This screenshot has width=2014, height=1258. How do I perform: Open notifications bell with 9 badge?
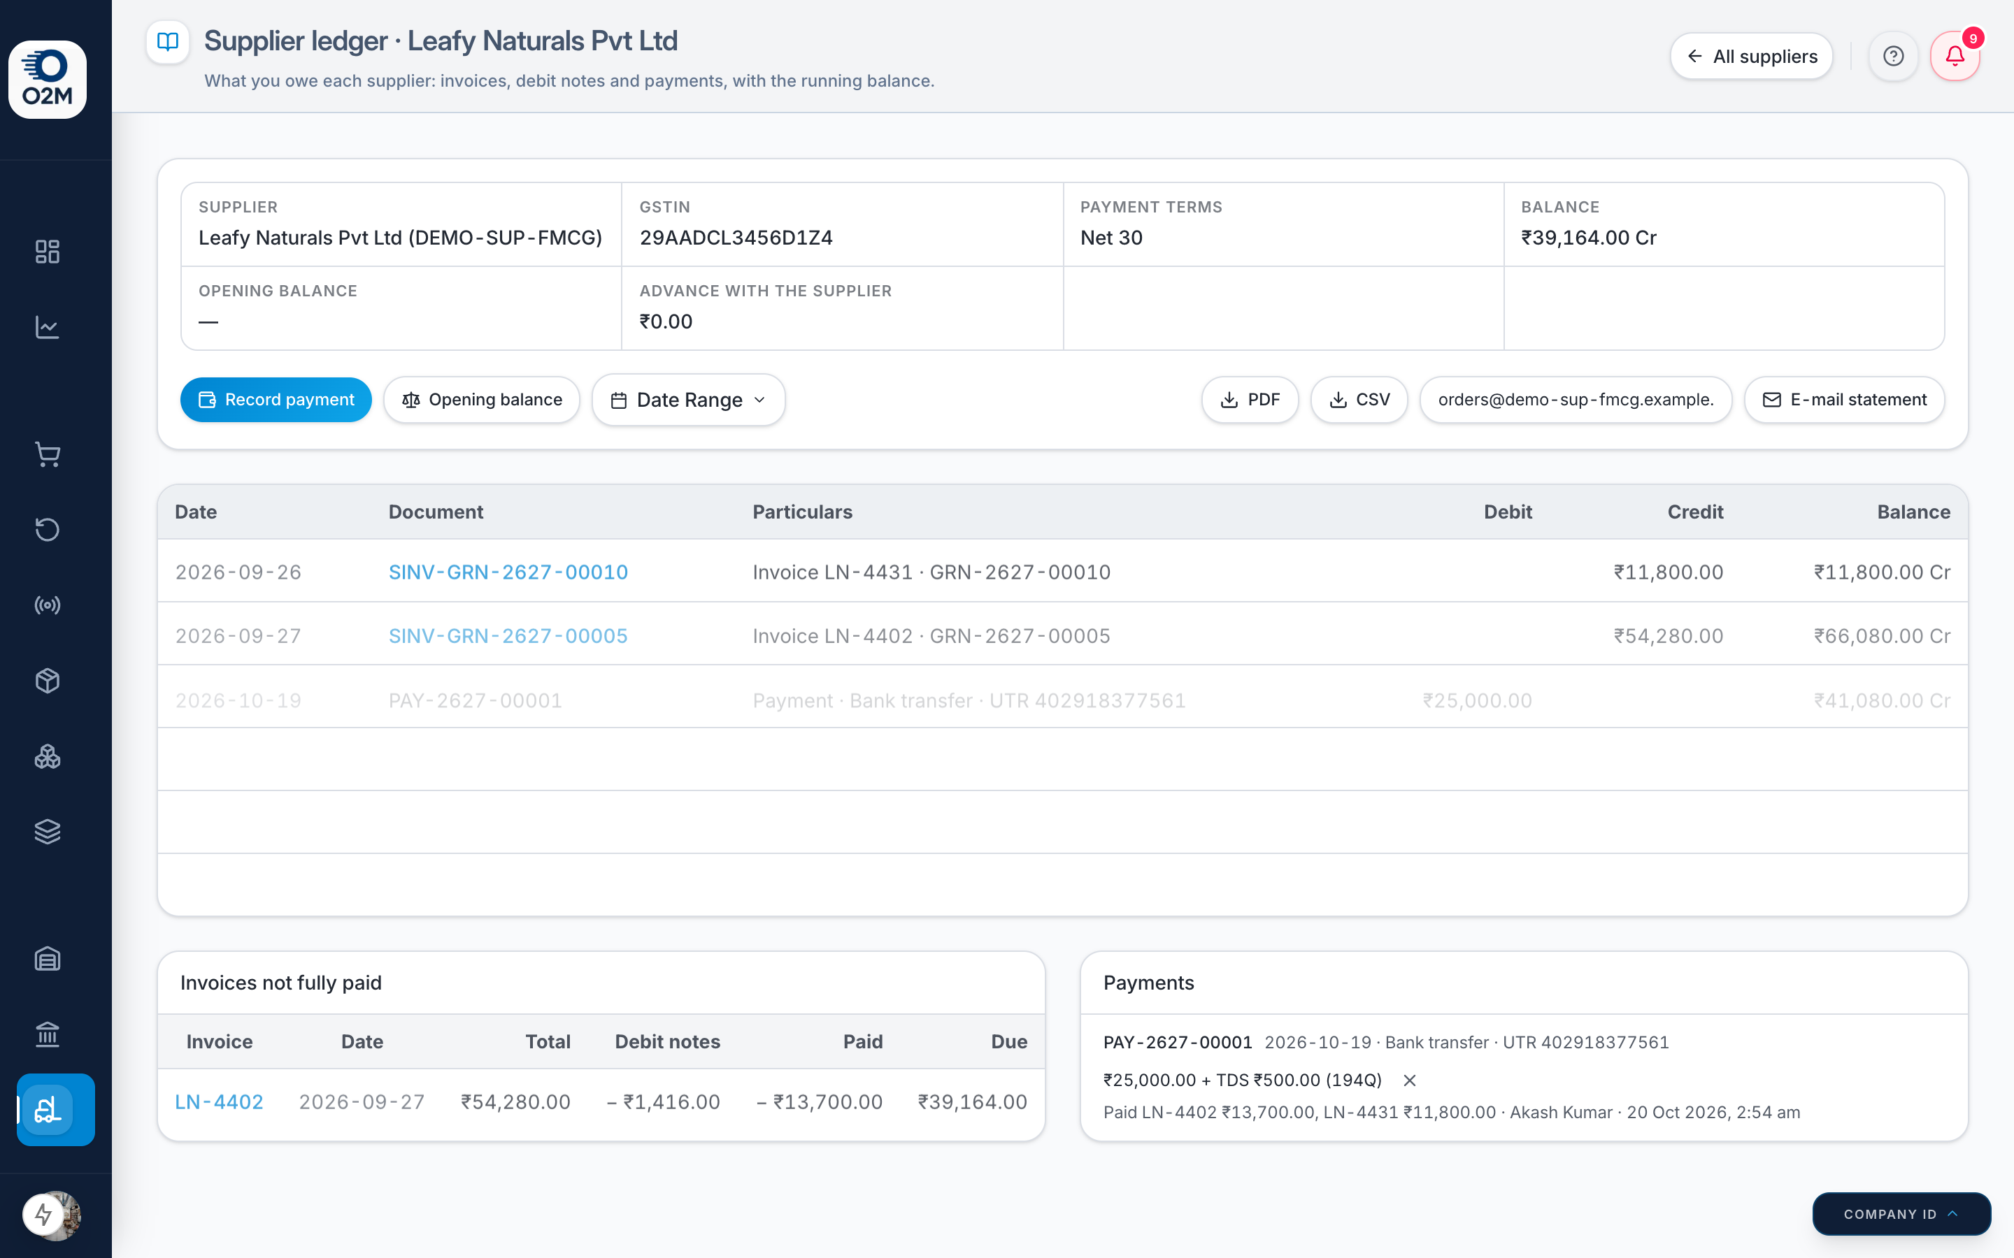pyautogui.click(x=1955, y=57)
